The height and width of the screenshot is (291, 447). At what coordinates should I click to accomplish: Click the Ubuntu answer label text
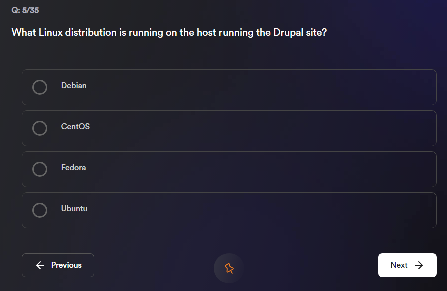[74, 209]
